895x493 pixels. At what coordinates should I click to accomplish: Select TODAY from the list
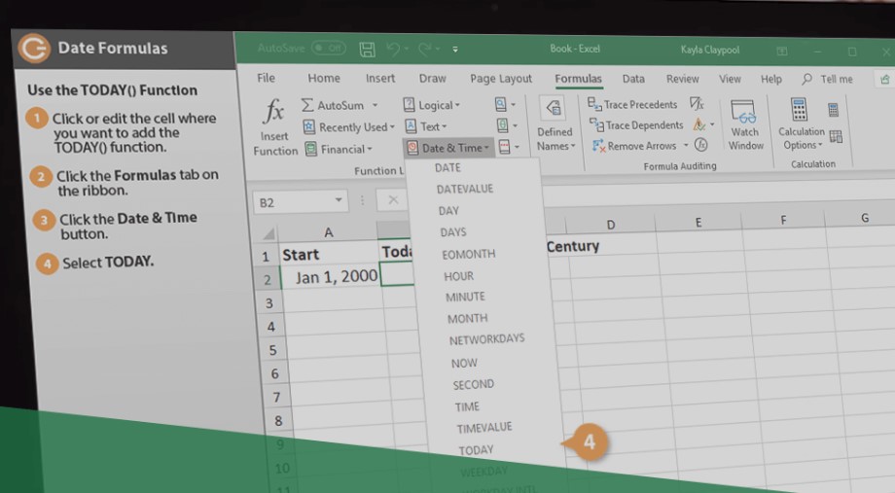(476, 450)
